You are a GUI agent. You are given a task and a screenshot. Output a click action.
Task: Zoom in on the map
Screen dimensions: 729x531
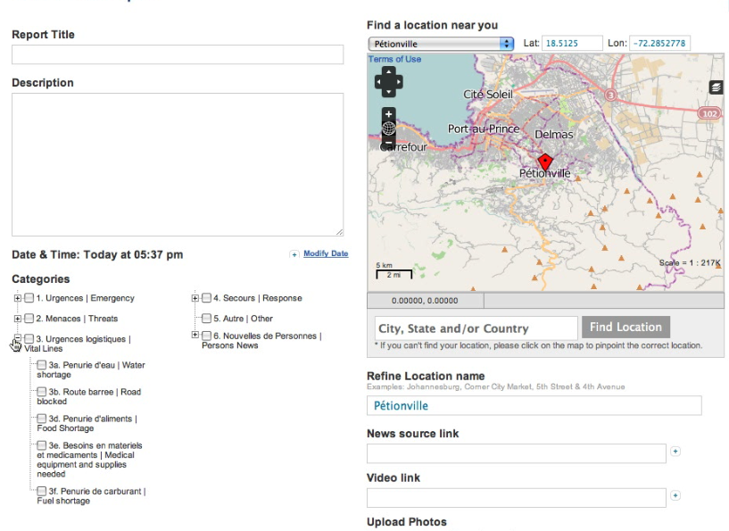[x=388, y=114]
